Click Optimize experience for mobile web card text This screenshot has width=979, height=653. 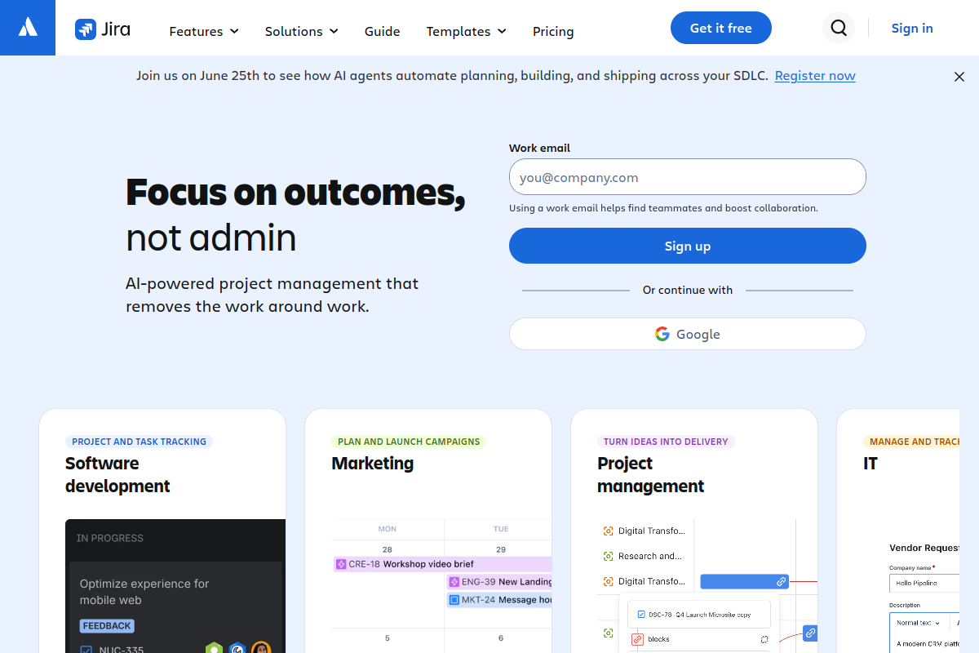pos(144,592)
